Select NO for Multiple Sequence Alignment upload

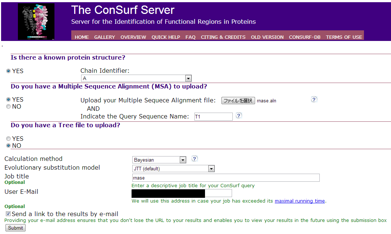(x=8, y=107)
